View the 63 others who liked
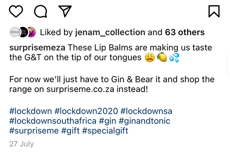This screenshot has width=230, height=154. [184, 32]
